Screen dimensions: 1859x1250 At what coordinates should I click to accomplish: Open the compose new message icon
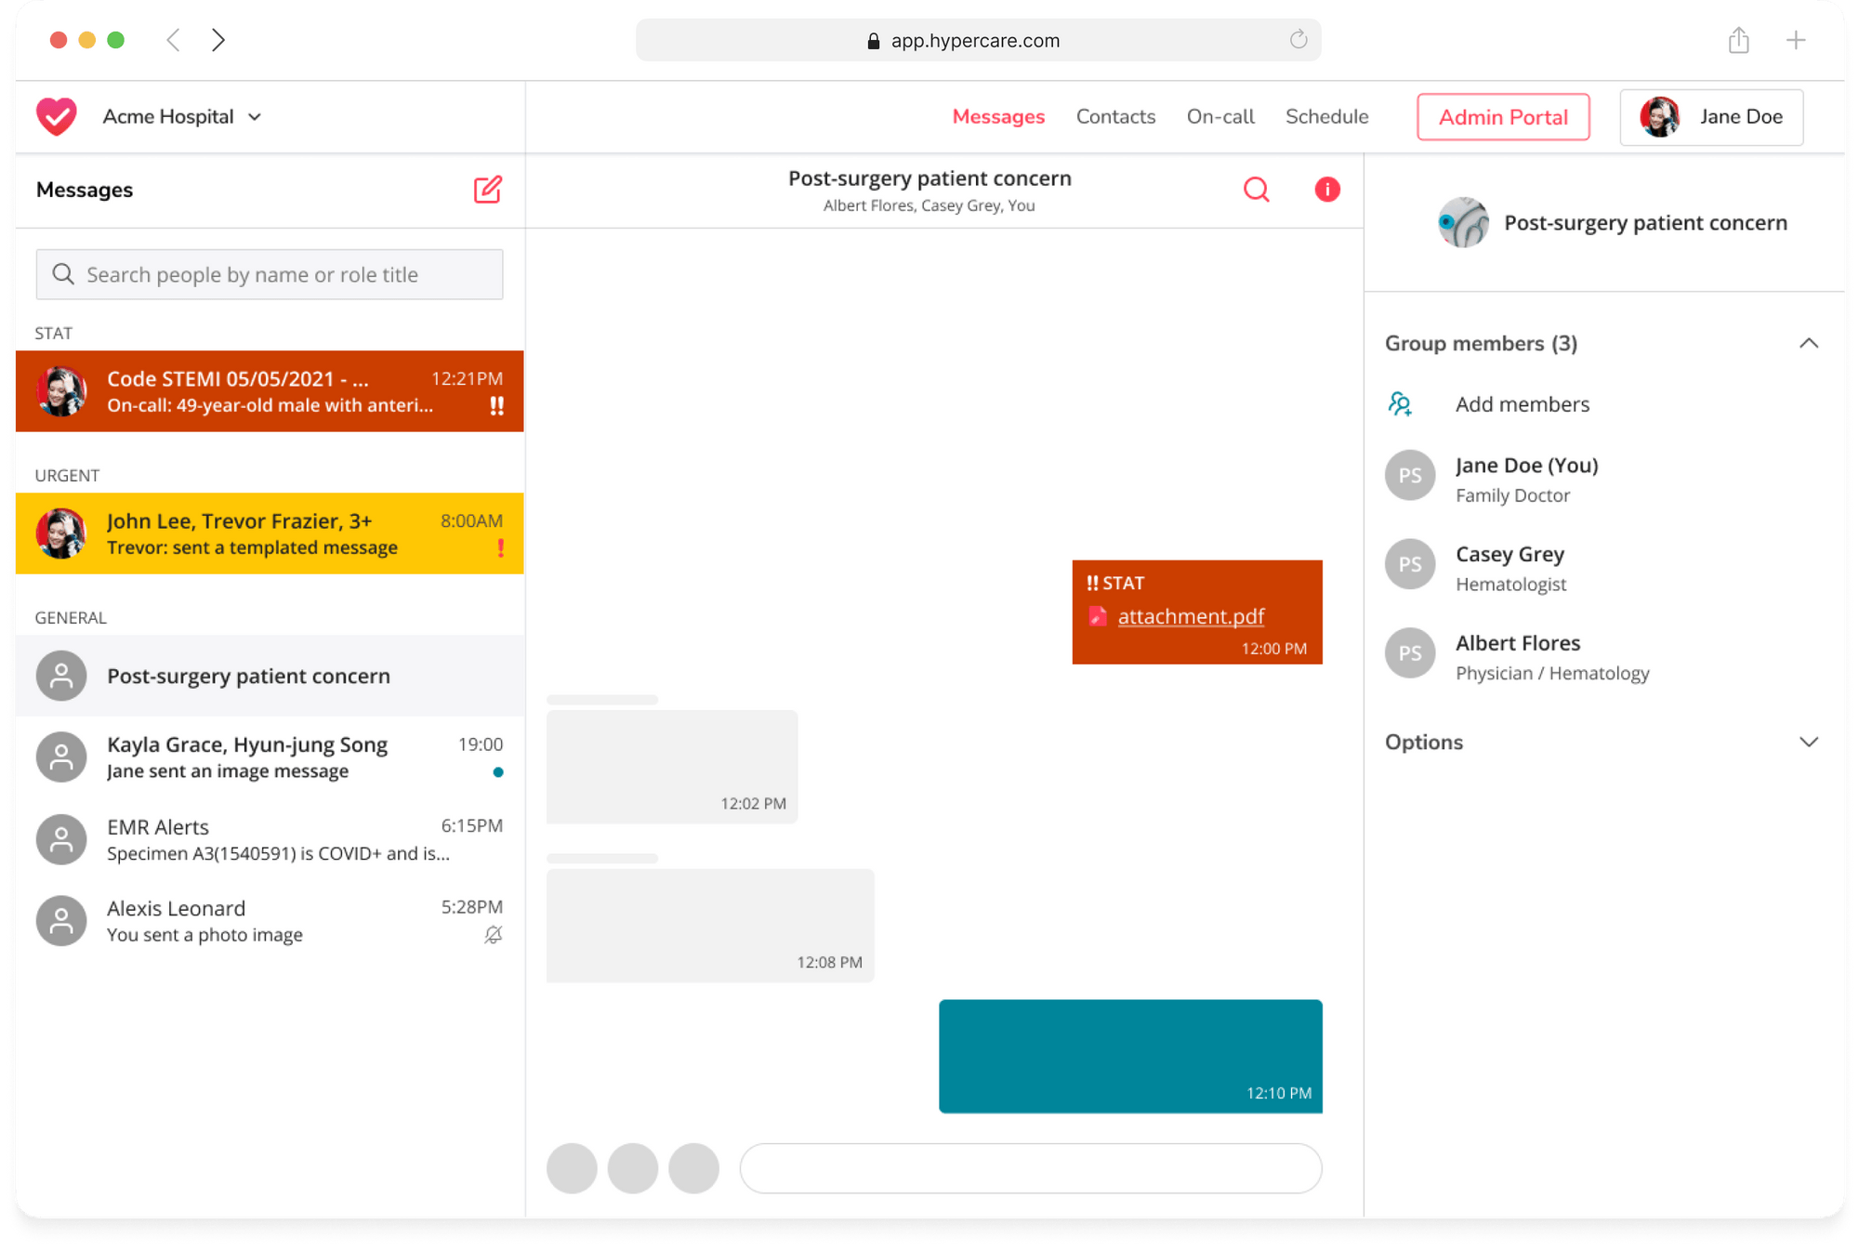pyautogui.click(x=487, y=190)
